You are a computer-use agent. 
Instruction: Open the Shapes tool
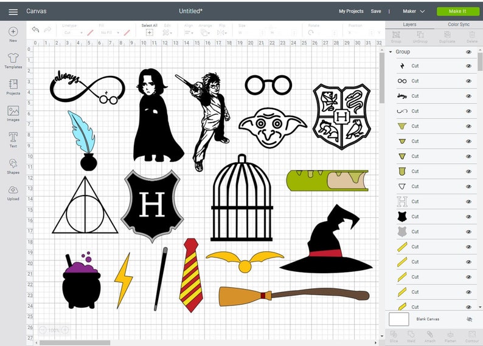(13, 166)
